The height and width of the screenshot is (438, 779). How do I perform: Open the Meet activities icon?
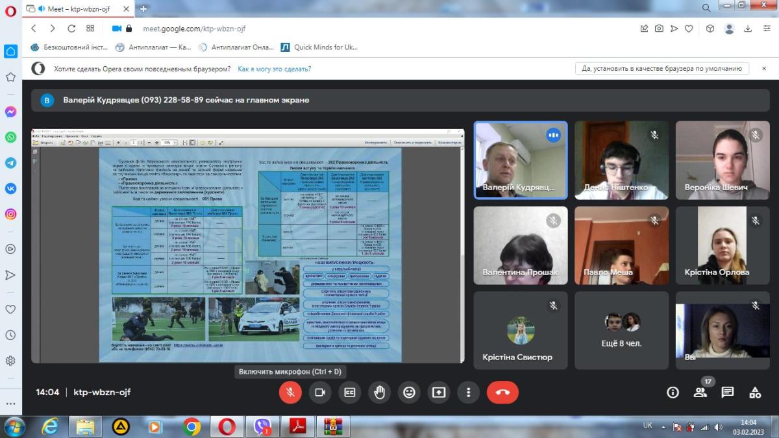[x=755, y=392]
